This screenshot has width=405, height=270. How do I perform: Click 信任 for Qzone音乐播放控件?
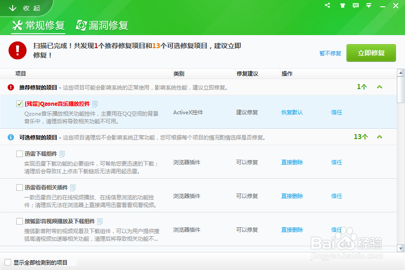point(337,112)
